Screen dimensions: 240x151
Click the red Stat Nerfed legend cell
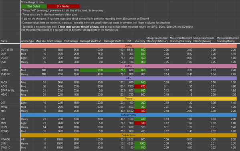63,6
